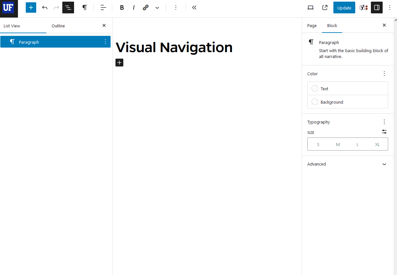The height and width of the screenshot is (275, 397).
Task: Toggle the settings sidebar panel icon
Action: click(377, 7)
